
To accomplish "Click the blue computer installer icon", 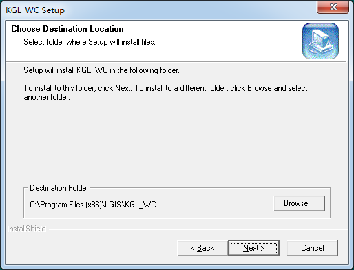I will point(320,41).
